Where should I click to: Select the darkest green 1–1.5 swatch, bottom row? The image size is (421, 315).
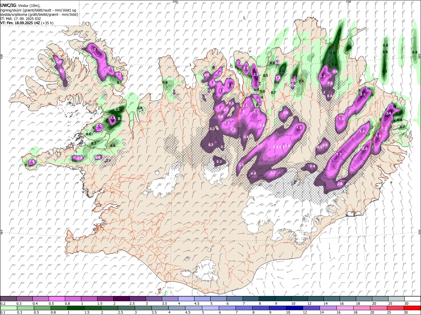pyautogui.click(x=76, y=308)
